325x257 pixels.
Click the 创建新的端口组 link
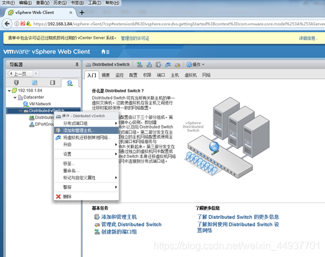(x=119, y=232)
